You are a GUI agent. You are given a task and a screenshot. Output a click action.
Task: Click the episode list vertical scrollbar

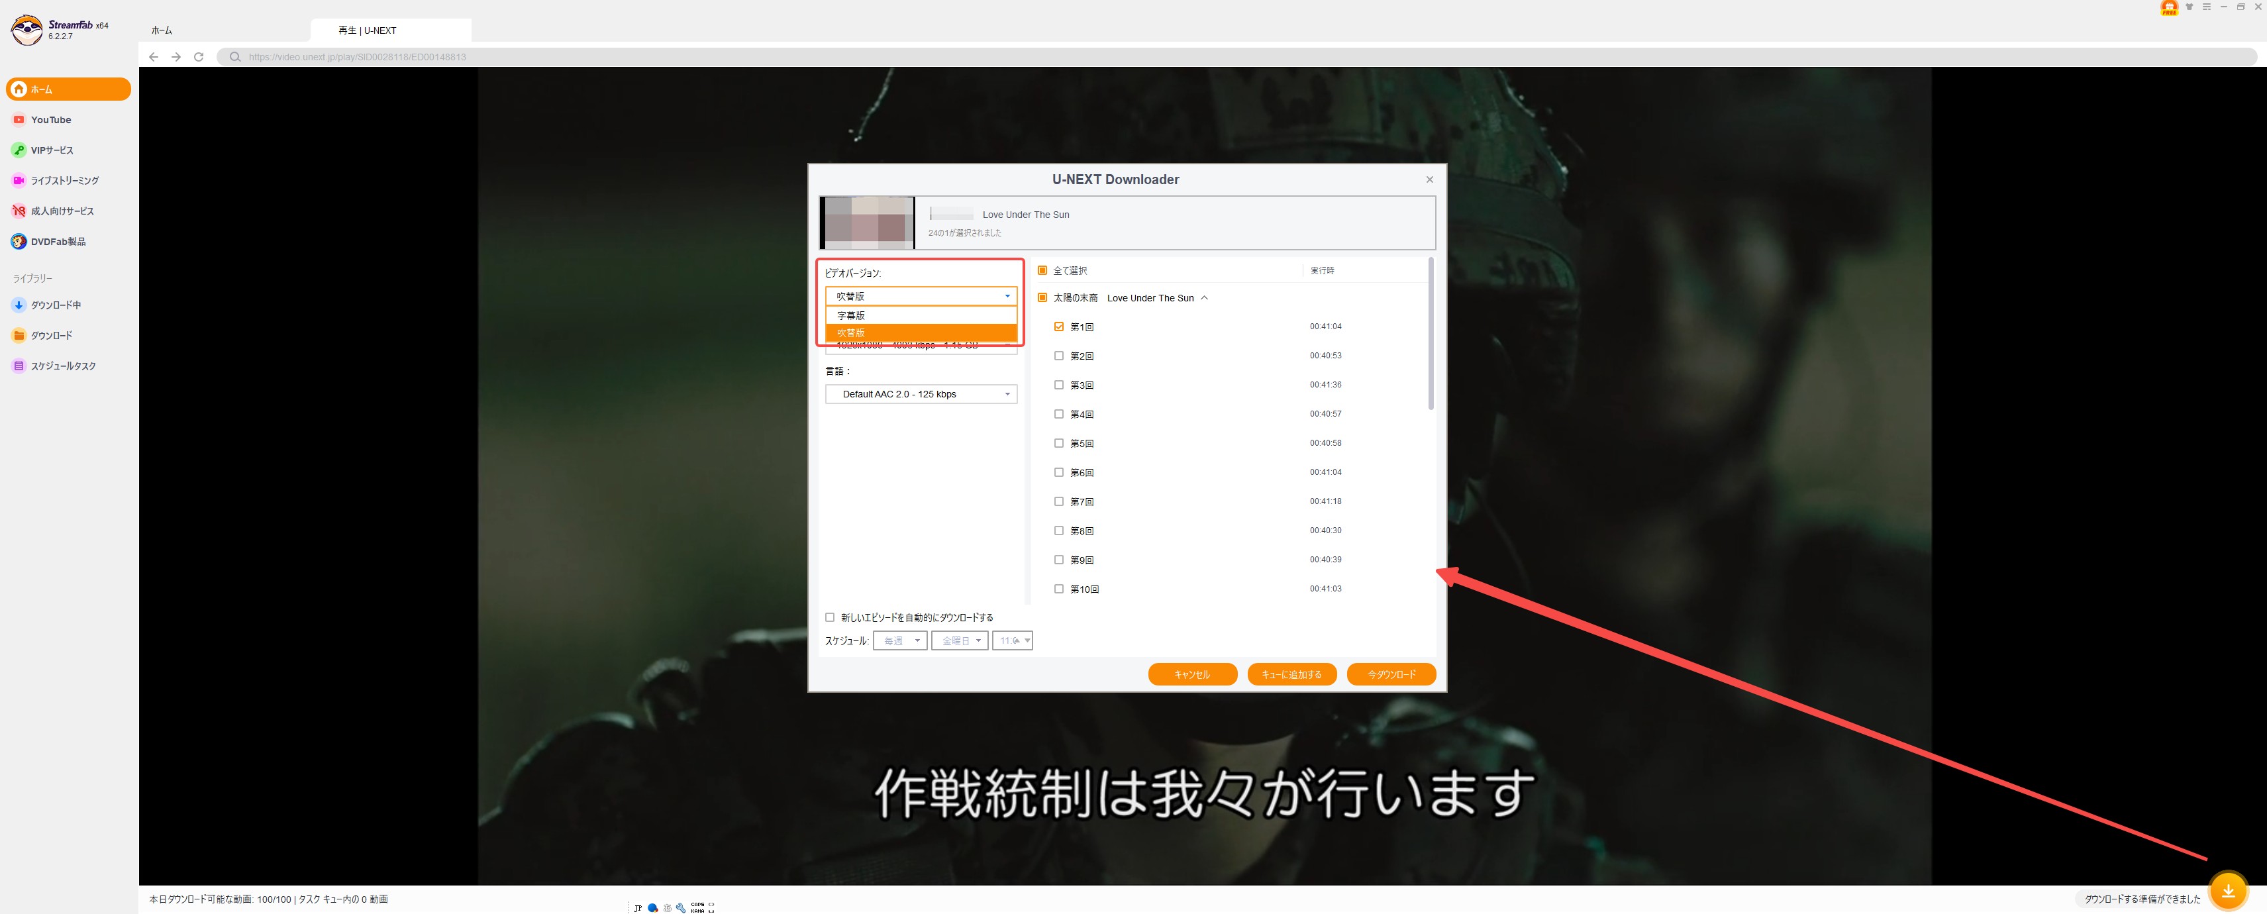[x=1431, y=333]
